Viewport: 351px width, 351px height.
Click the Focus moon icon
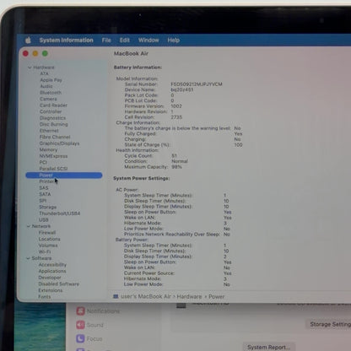(80, 338)
